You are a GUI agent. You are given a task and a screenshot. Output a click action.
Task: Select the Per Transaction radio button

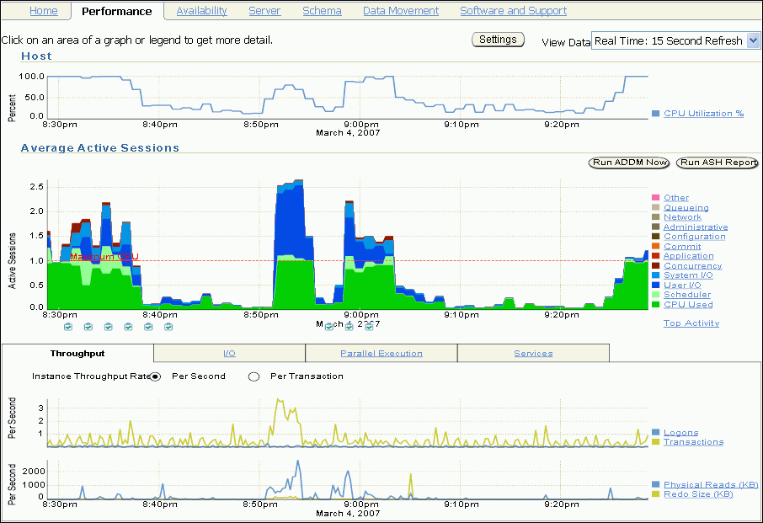click(253, 376)
